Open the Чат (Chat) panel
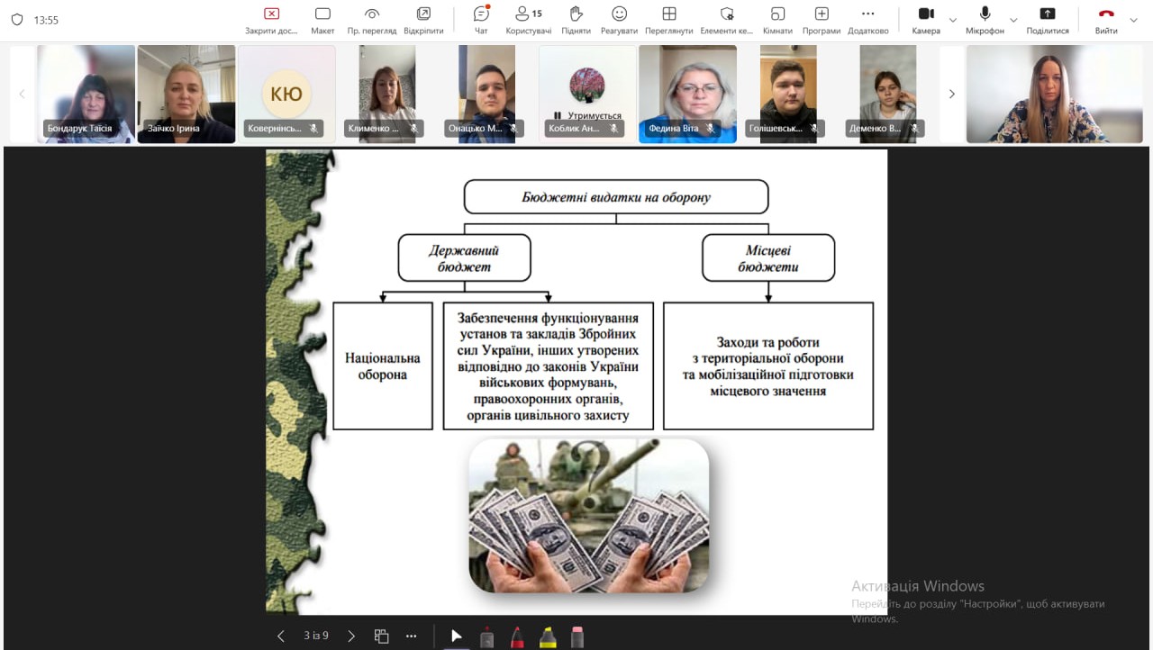 coord(481,20)
